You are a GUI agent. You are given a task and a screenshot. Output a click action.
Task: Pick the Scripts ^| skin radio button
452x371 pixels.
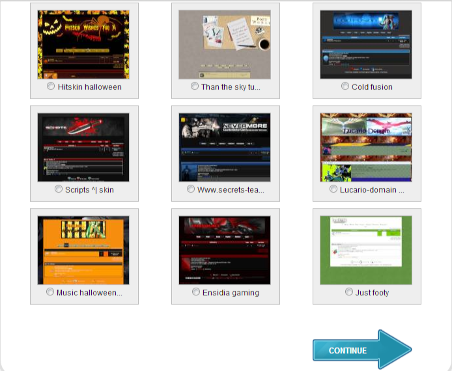[59, 189]
